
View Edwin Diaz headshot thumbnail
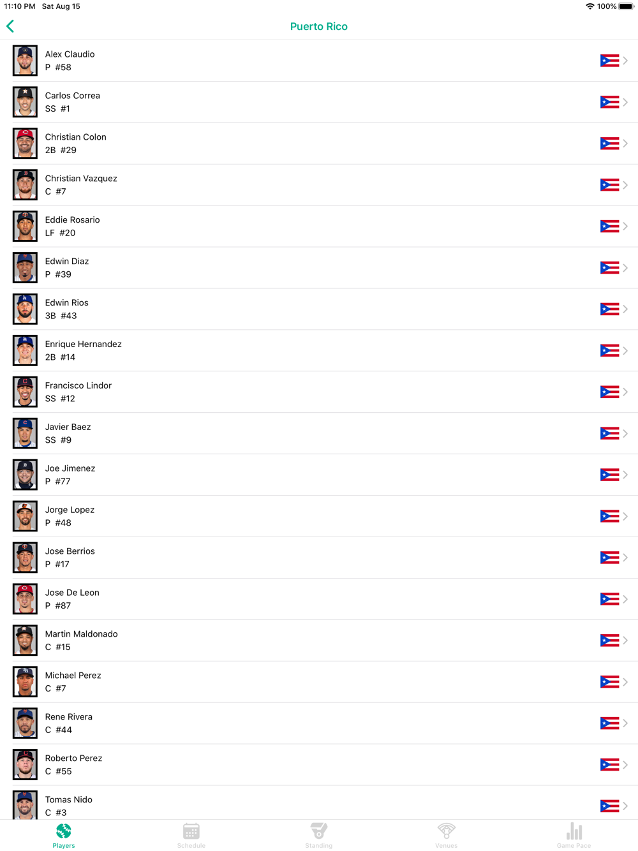pos(25,268)
